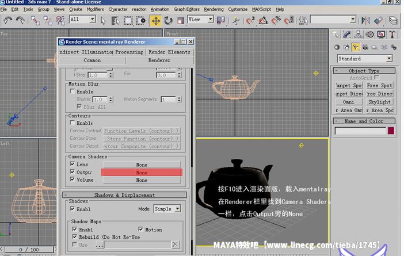The image size is (404, 256).
Task: Activate the Select and Scale tool
Action: [181, 21]
